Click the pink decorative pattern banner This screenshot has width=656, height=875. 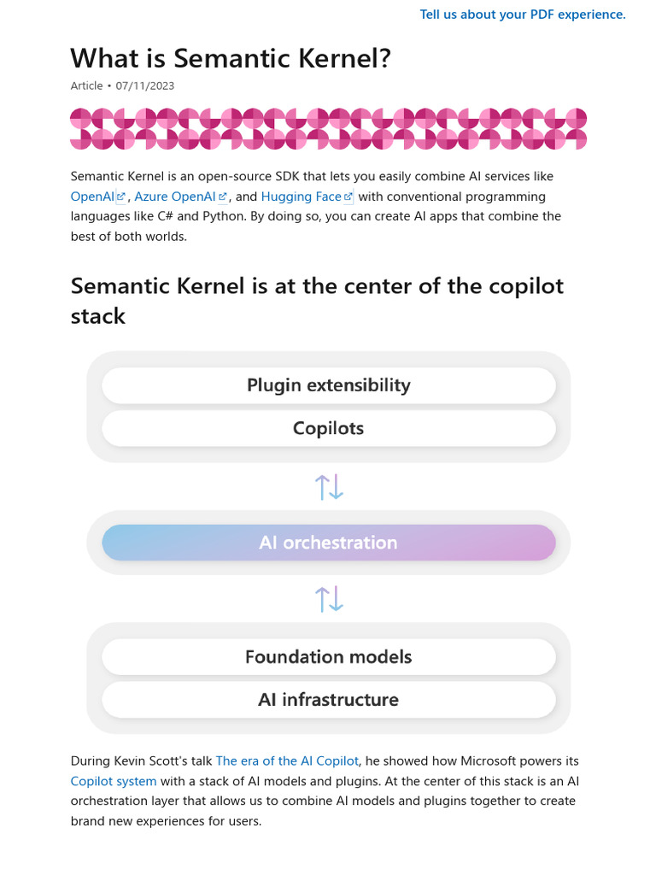click(329, 129)
